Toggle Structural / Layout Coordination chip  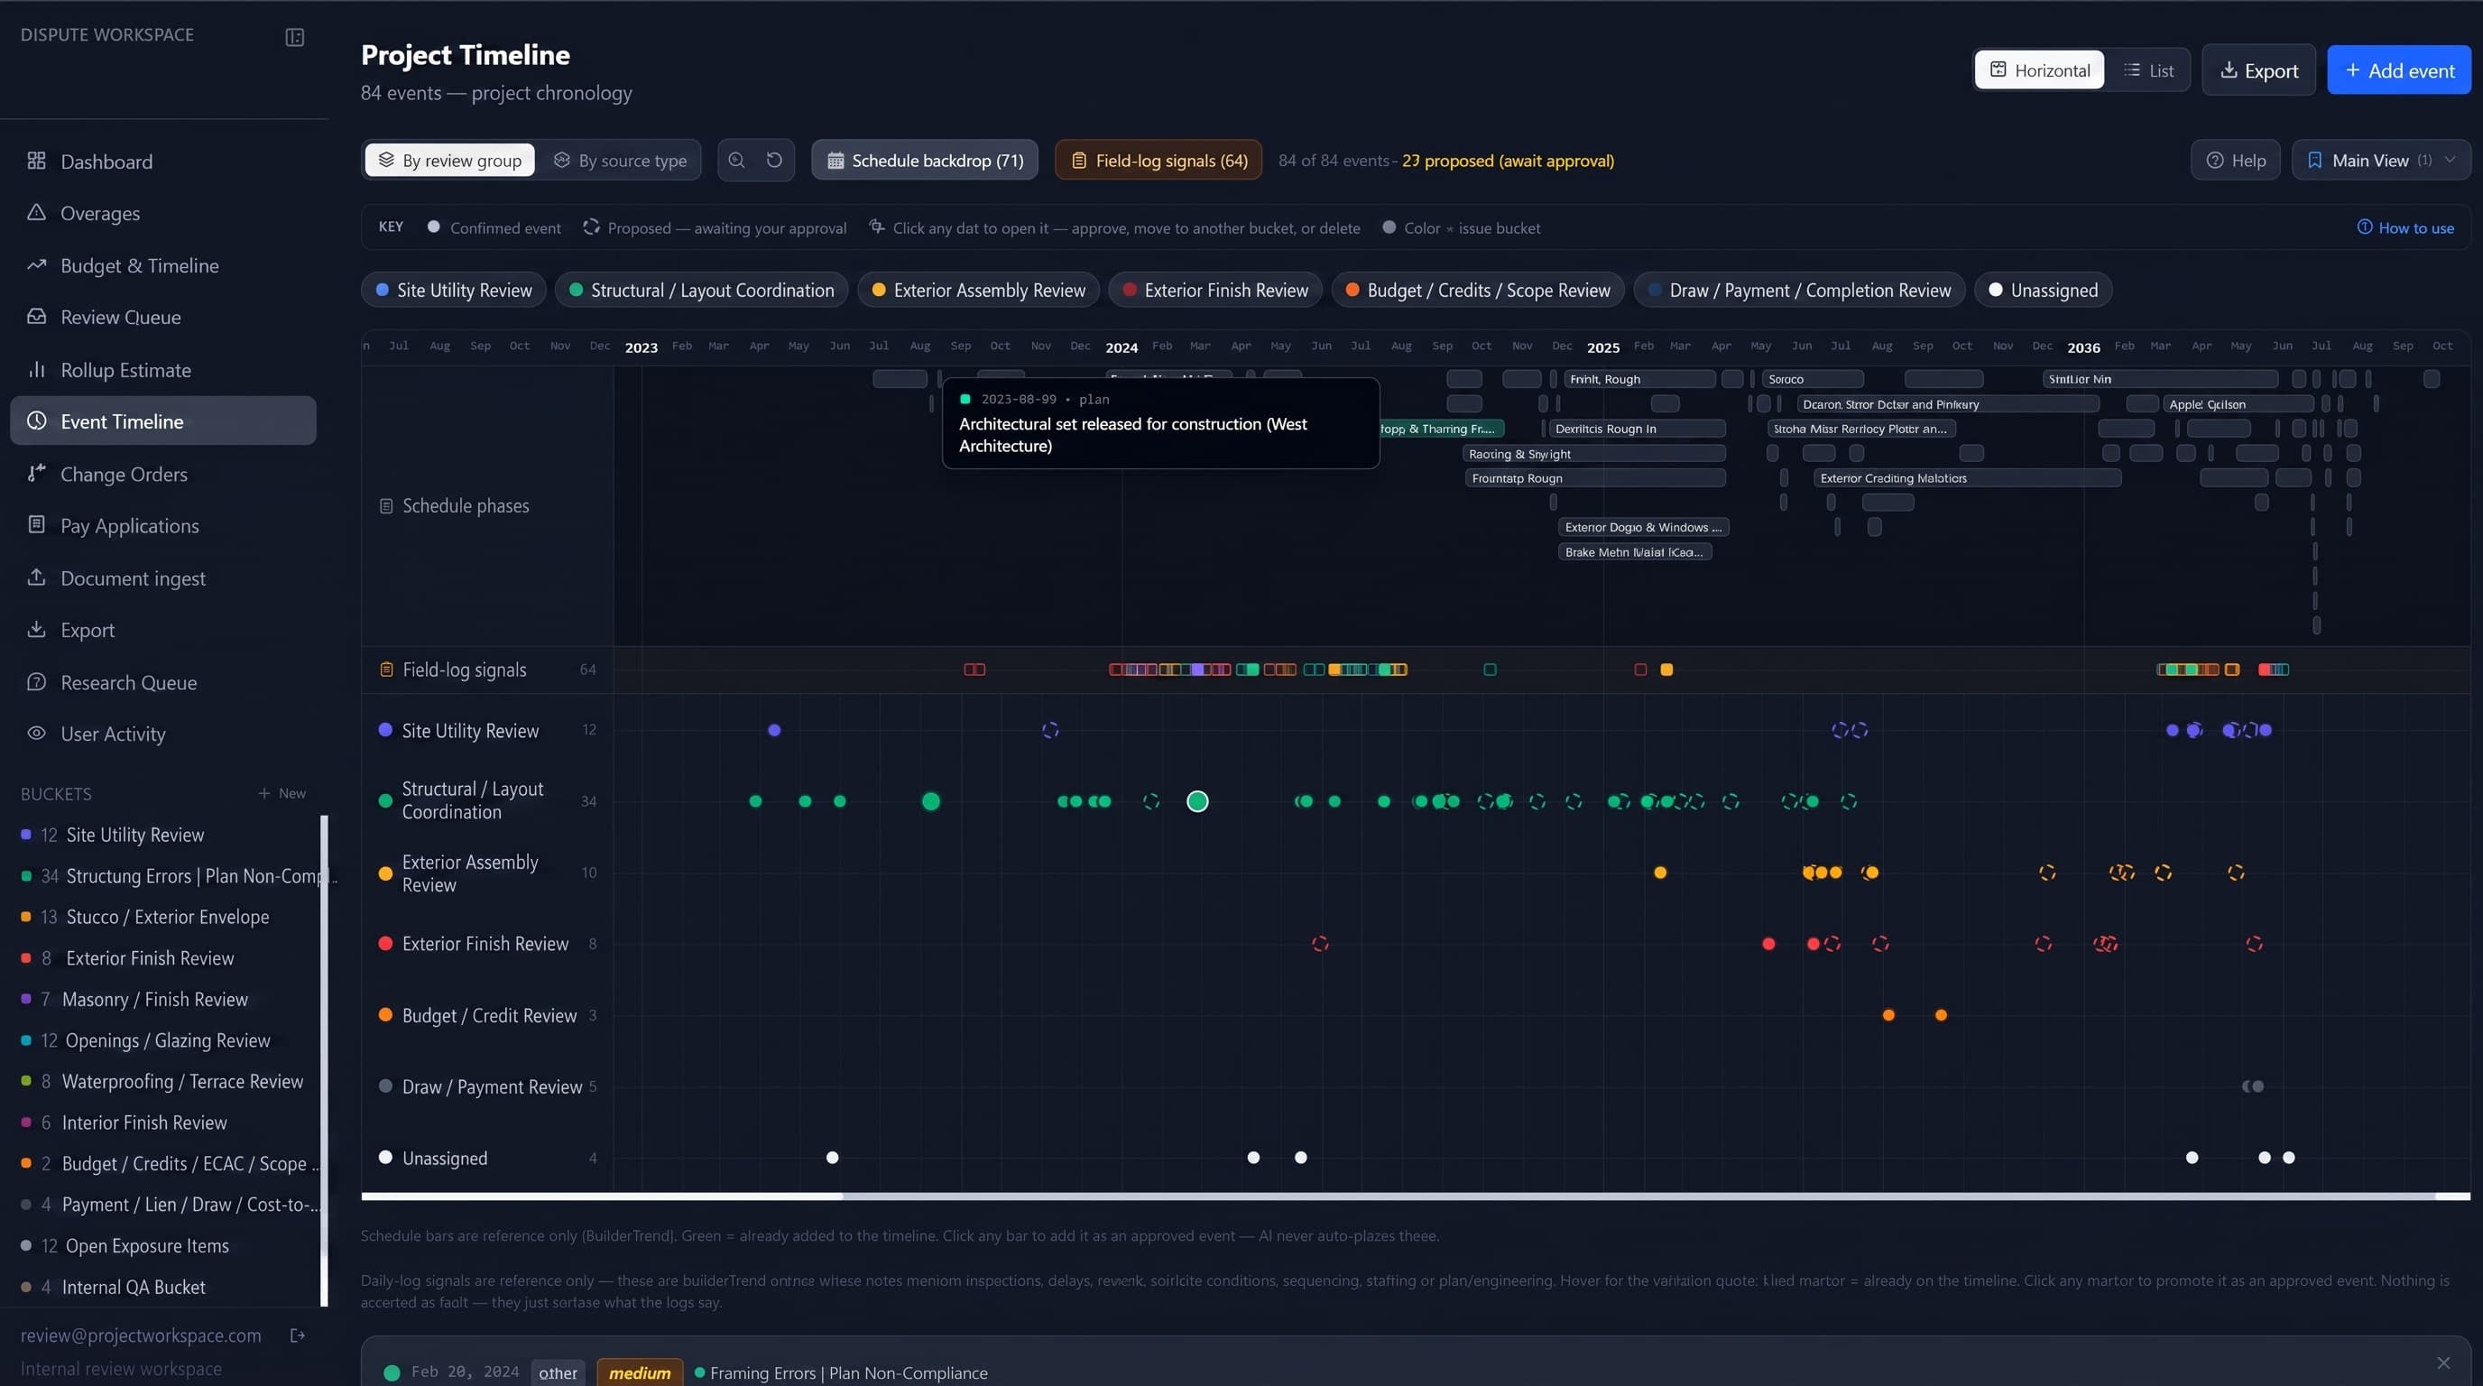702,291
